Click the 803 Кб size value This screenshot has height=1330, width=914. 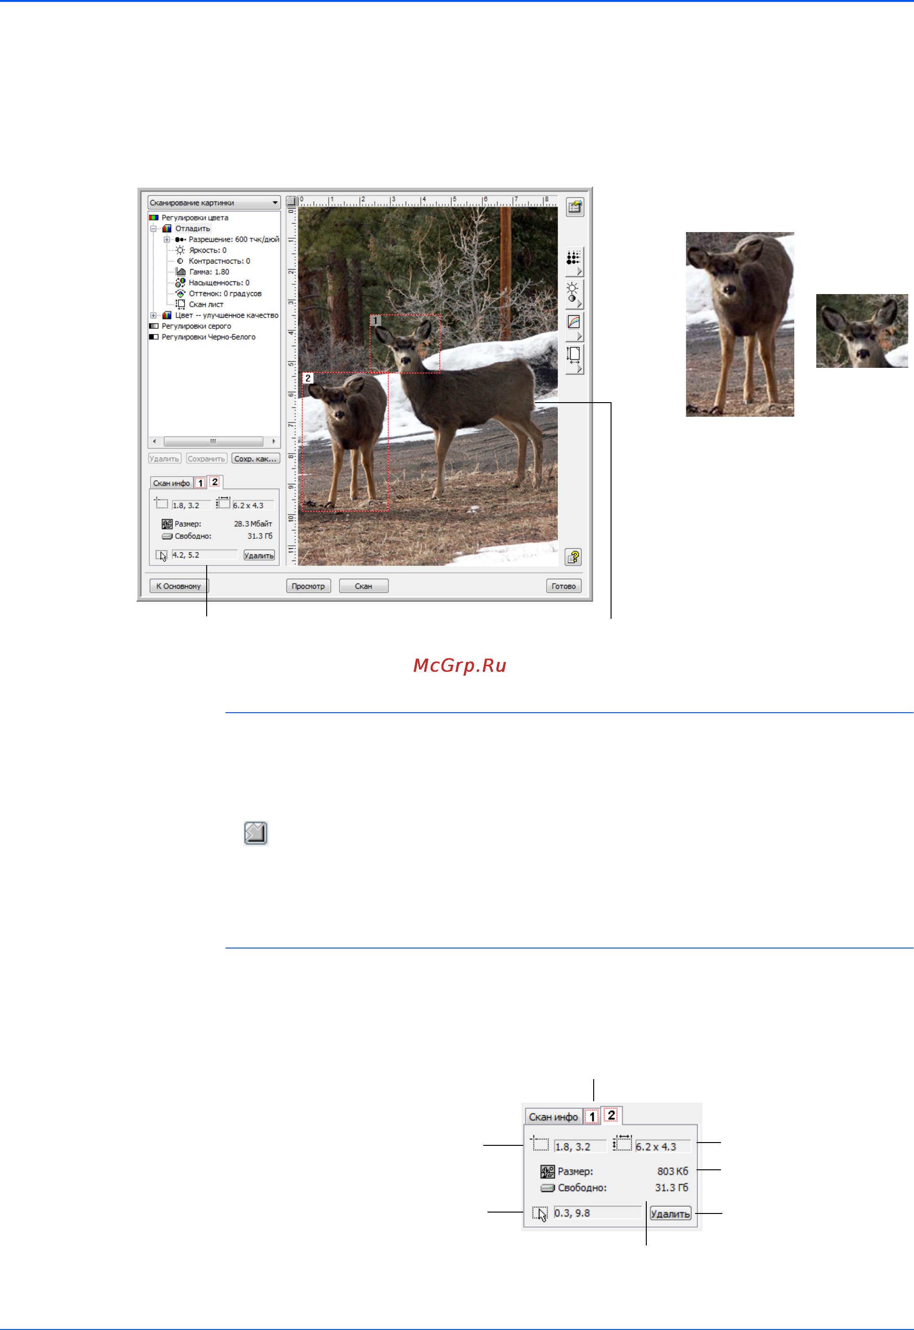coord(673,1172)
